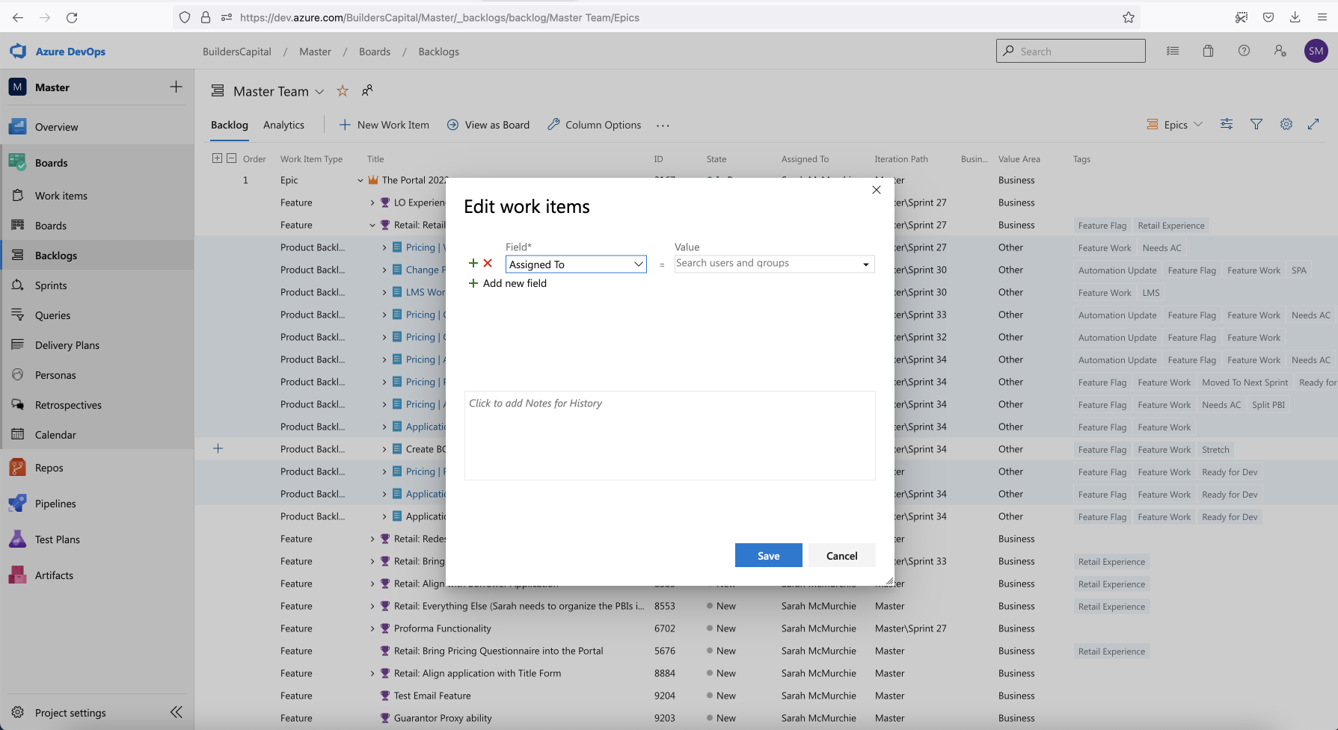Open Project settings
Screen dimensions: 1338x730
point(70,713)
